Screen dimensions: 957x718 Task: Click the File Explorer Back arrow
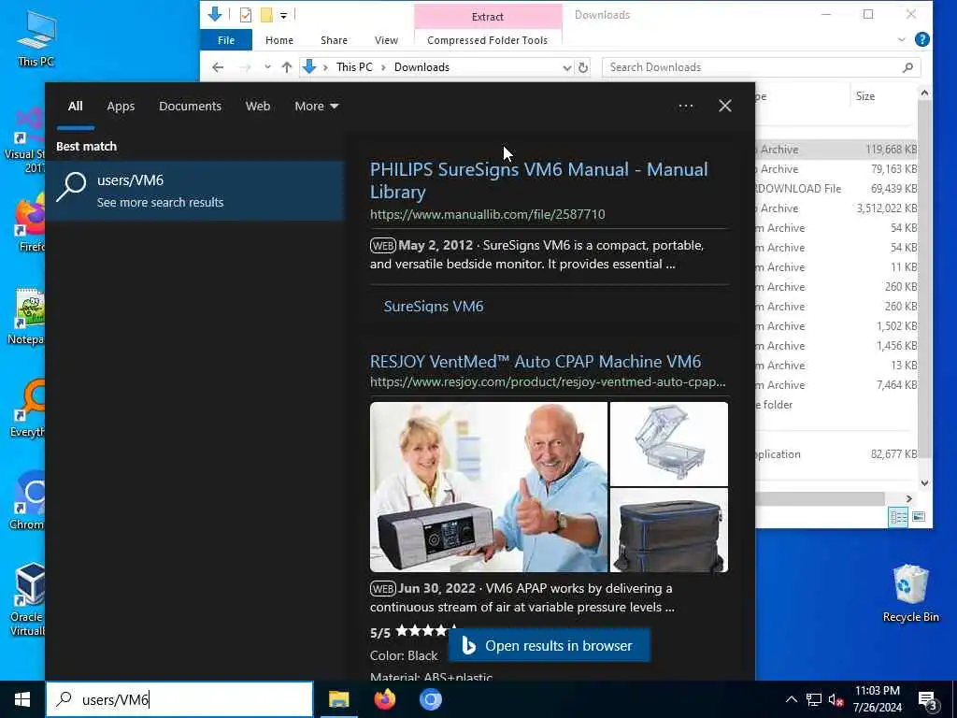[217, 67]
